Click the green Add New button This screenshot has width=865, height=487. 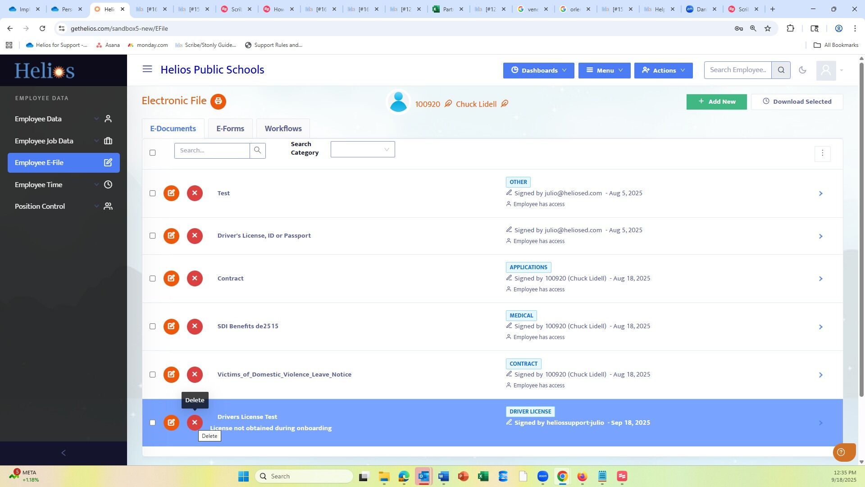coord(716,101)
